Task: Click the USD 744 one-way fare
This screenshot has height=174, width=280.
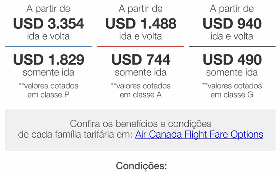Action: [x=141, y=60]
